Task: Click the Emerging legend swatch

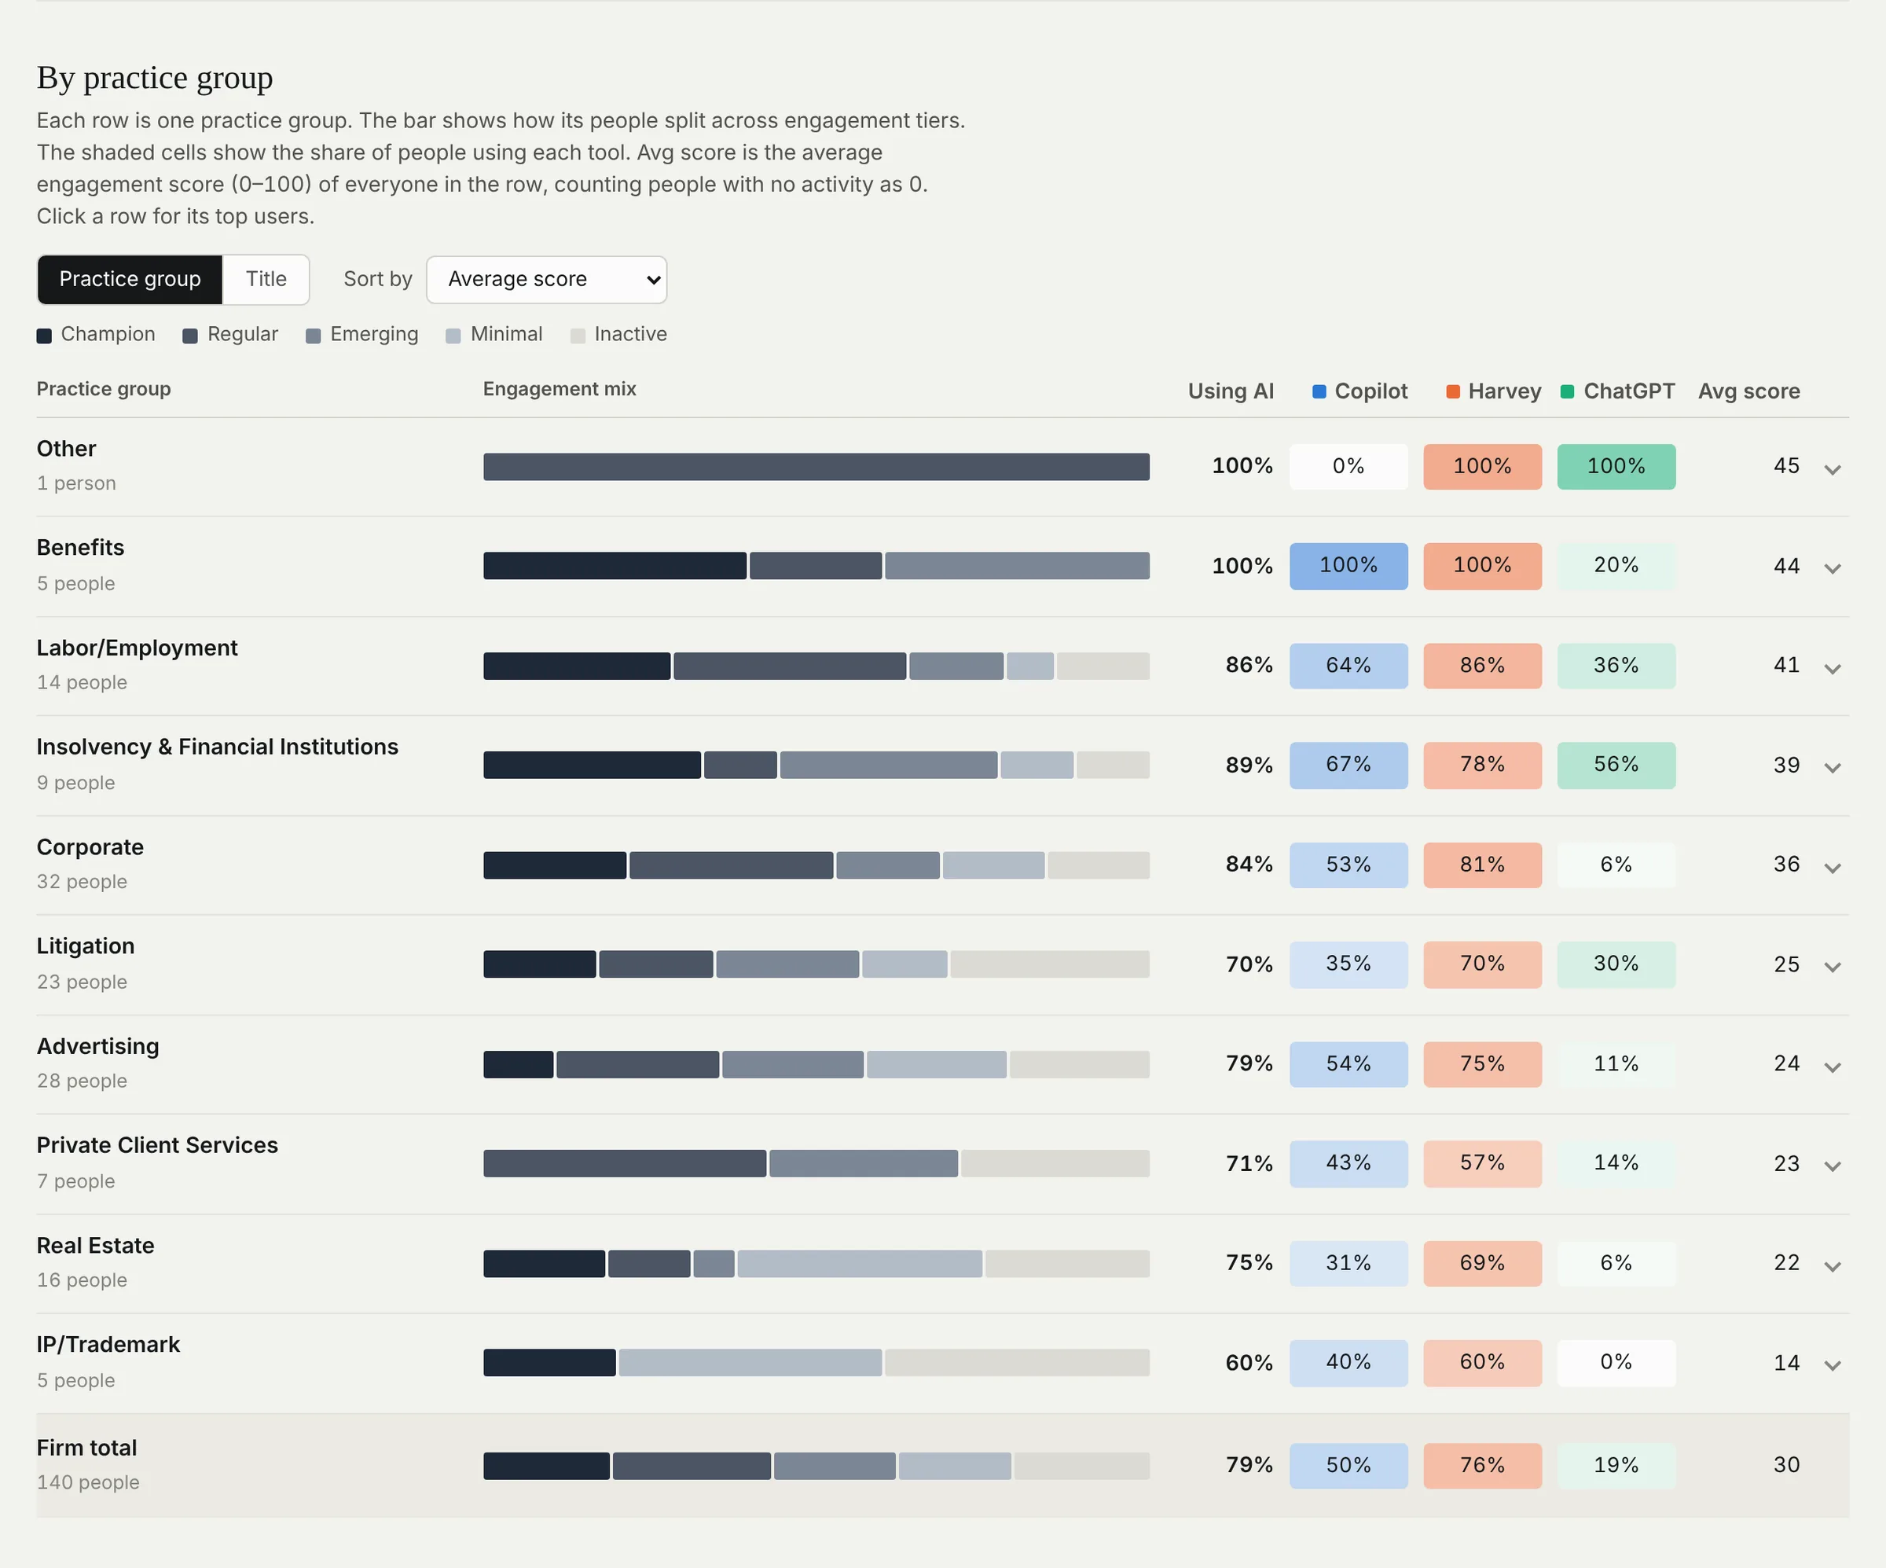Action: 313,336
